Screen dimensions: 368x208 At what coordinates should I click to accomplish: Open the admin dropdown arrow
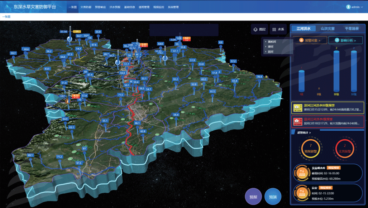point(362,7)
